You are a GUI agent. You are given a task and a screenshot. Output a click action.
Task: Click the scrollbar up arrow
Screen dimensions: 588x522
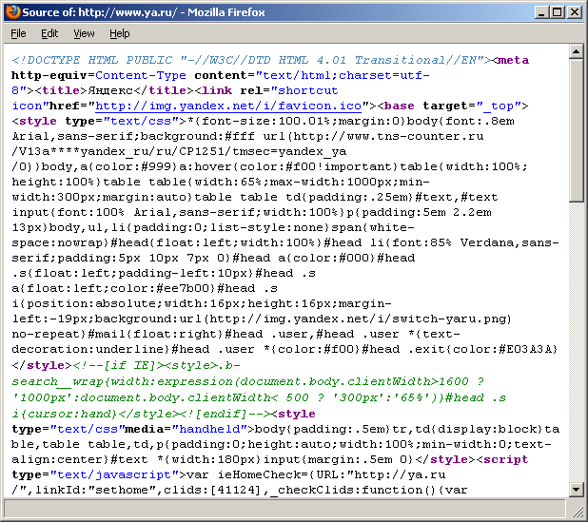(x=576, y=51)
